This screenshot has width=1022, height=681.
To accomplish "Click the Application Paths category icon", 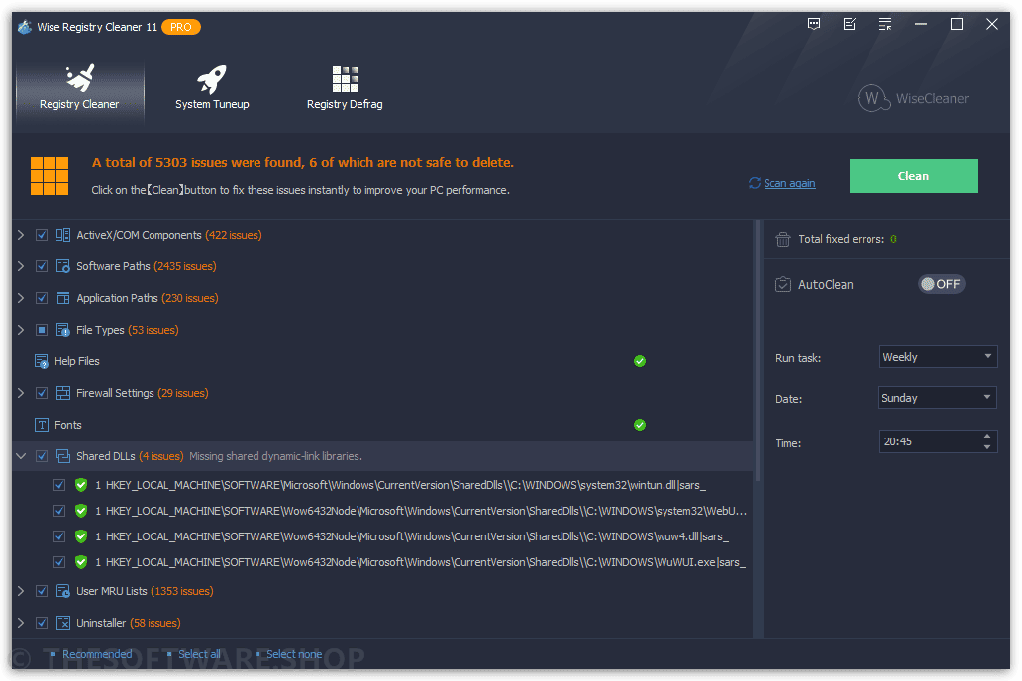I will [63, 298].
